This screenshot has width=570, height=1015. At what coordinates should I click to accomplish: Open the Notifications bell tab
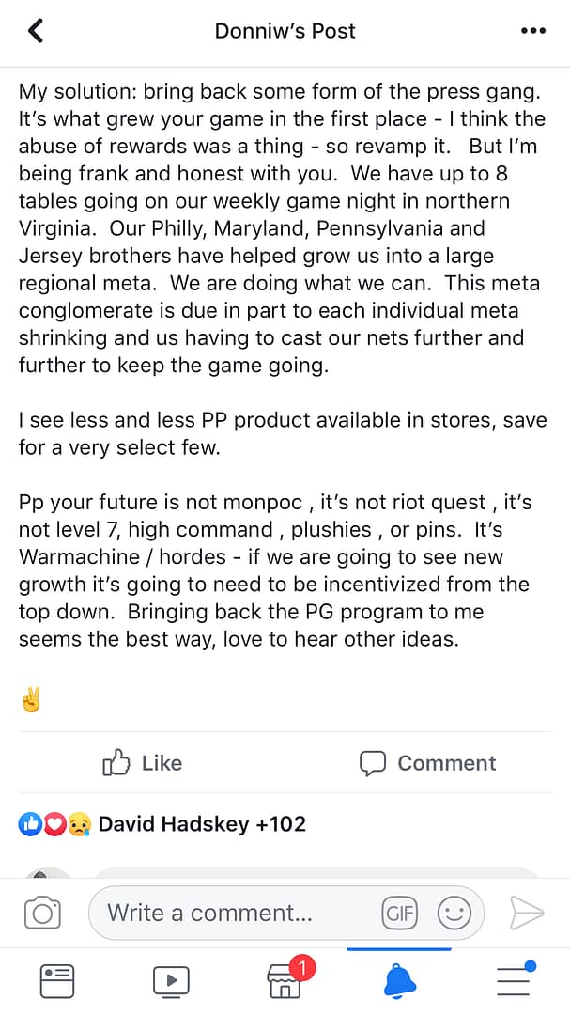point(399,982)
